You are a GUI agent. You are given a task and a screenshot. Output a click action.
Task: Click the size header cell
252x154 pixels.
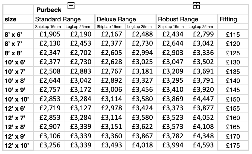click(x=11, y=19)
